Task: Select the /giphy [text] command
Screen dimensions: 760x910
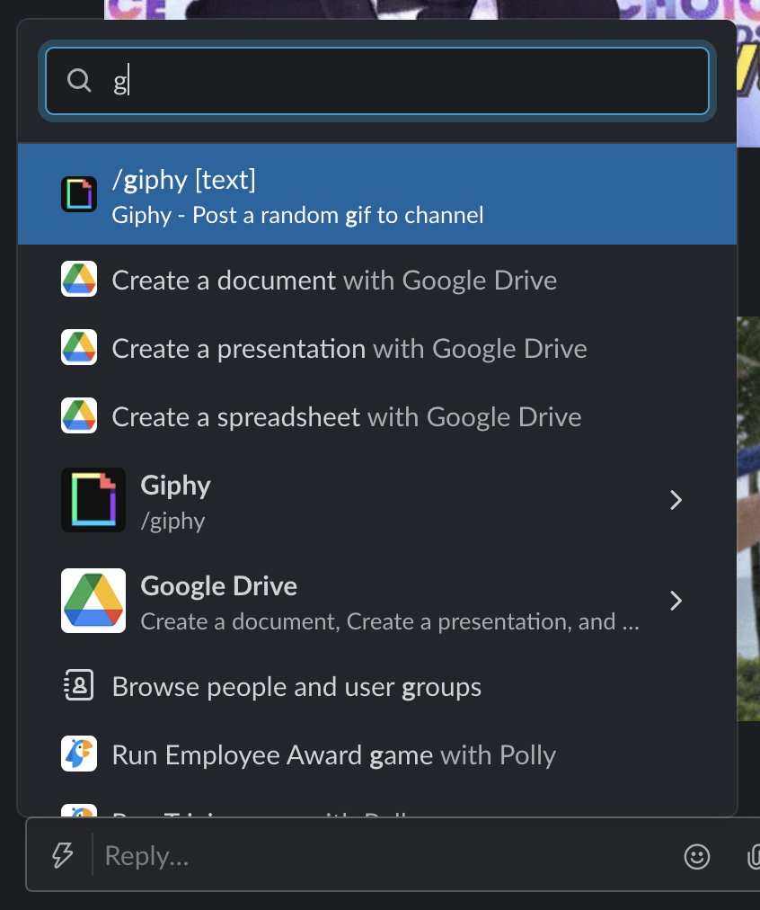Action: click(376, 194)
